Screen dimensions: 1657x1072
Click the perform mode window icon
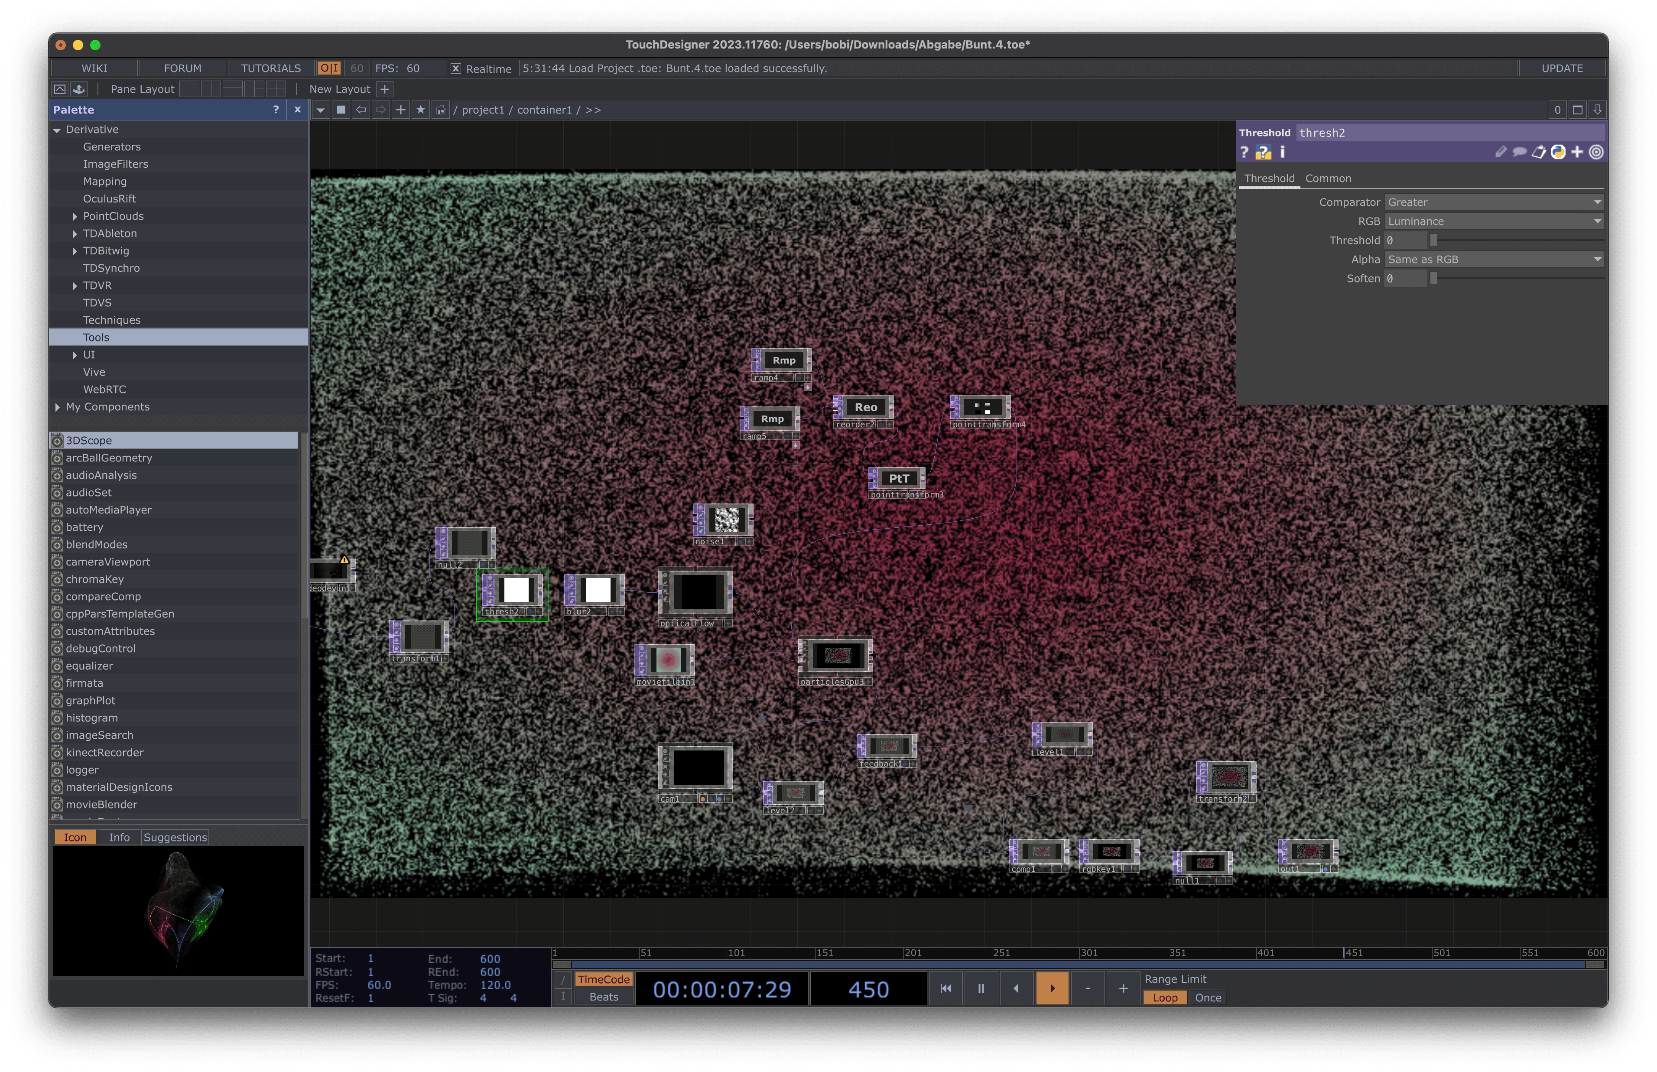click(60, 89)
